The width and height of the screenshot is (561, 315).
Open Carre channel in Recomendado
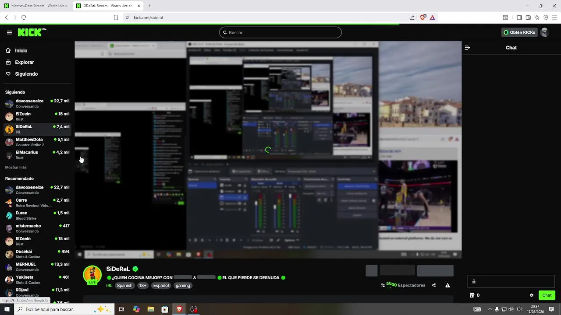coord(37,203)
